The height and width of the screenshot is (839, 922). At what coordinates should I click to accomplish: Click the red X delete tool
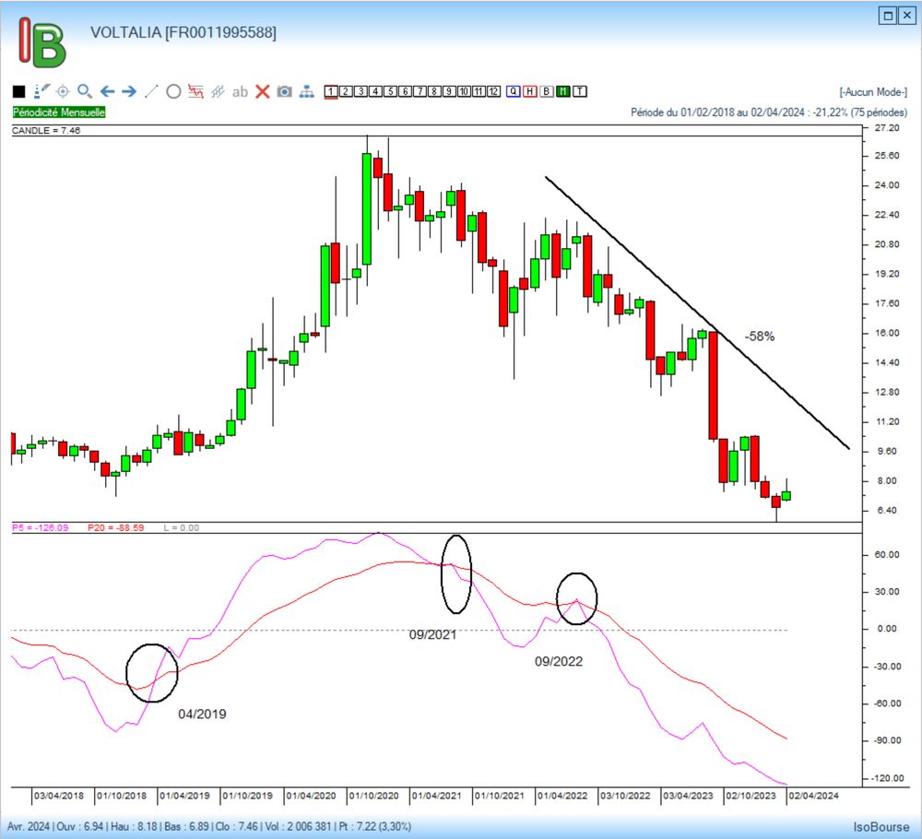(262, 91)
